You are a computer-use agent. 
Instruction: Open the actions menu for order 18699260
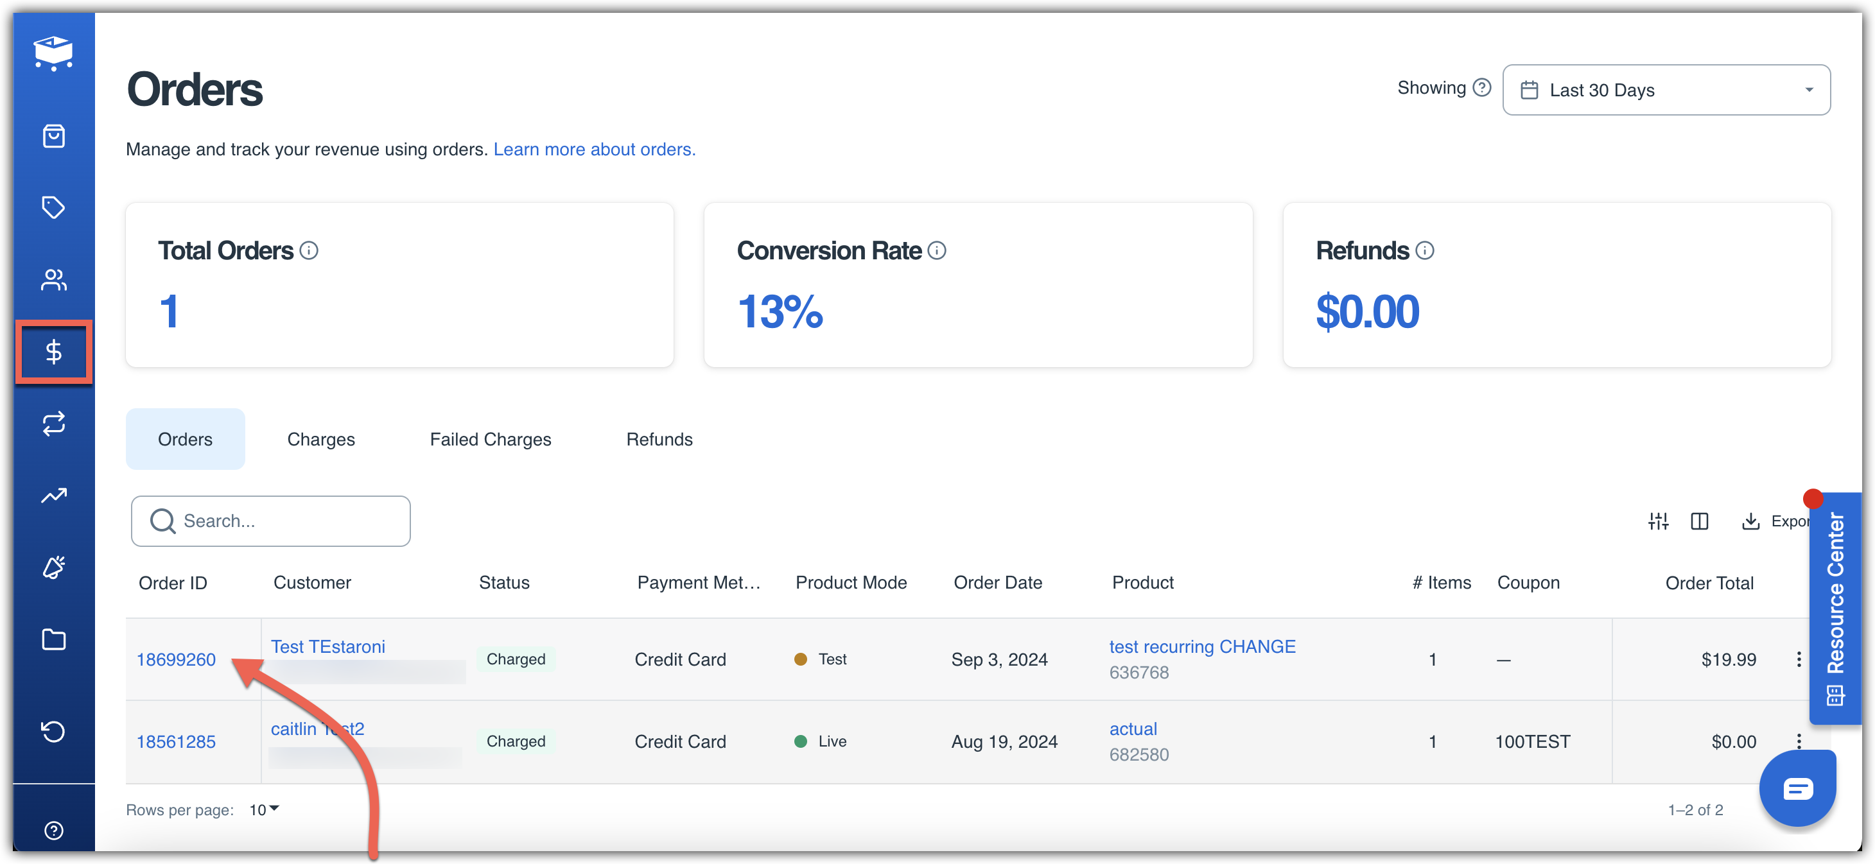point(1798,659)
